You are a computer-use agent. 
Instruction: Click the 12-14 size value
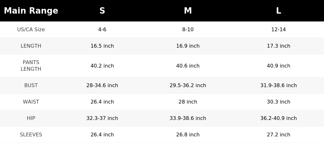tap(278, 29)
